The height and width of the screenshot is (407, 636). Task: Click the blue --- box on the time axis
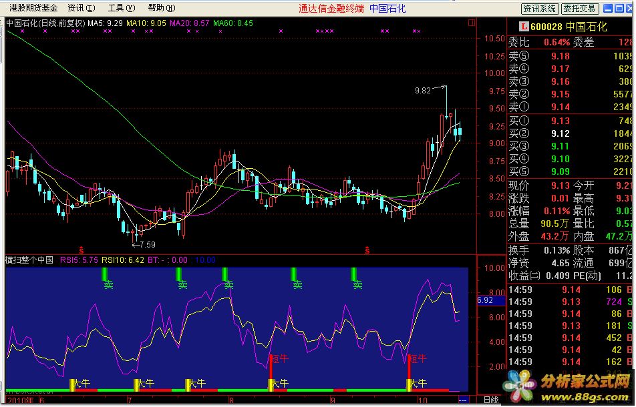click(x=462, y=400)
